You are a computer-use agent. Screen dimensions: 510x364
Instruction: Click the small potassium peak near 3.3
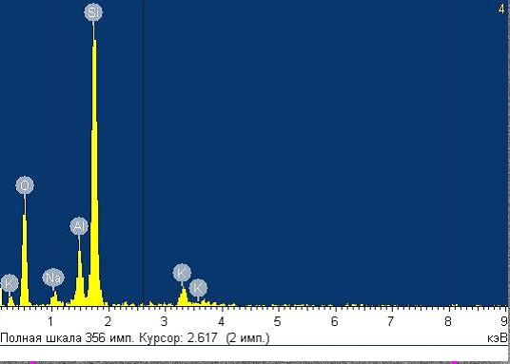click(x=183, y=297)
